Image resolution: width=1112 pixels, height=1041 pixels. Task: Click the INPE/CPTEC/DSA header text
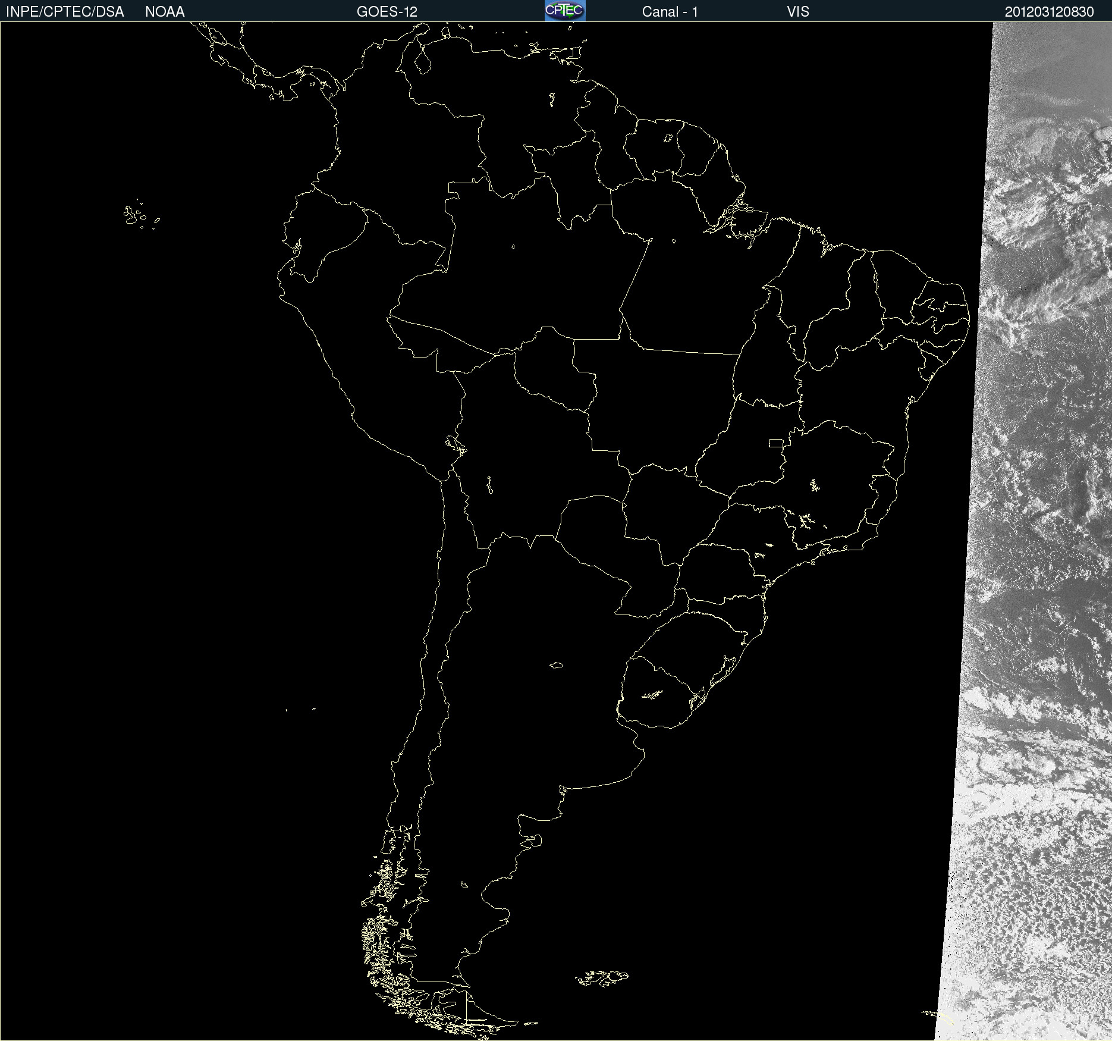click(x=65, y=12)
